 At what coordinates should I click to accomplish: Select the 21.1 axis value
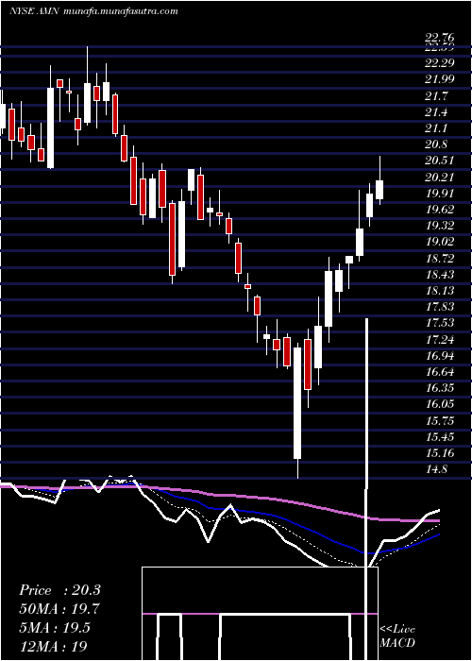tap(436, 127)
